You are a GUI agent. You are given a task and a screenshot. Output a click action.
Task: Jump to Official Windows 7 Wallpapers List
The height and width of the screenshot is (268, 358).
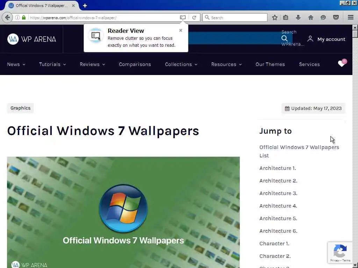(x=299, y=151)
